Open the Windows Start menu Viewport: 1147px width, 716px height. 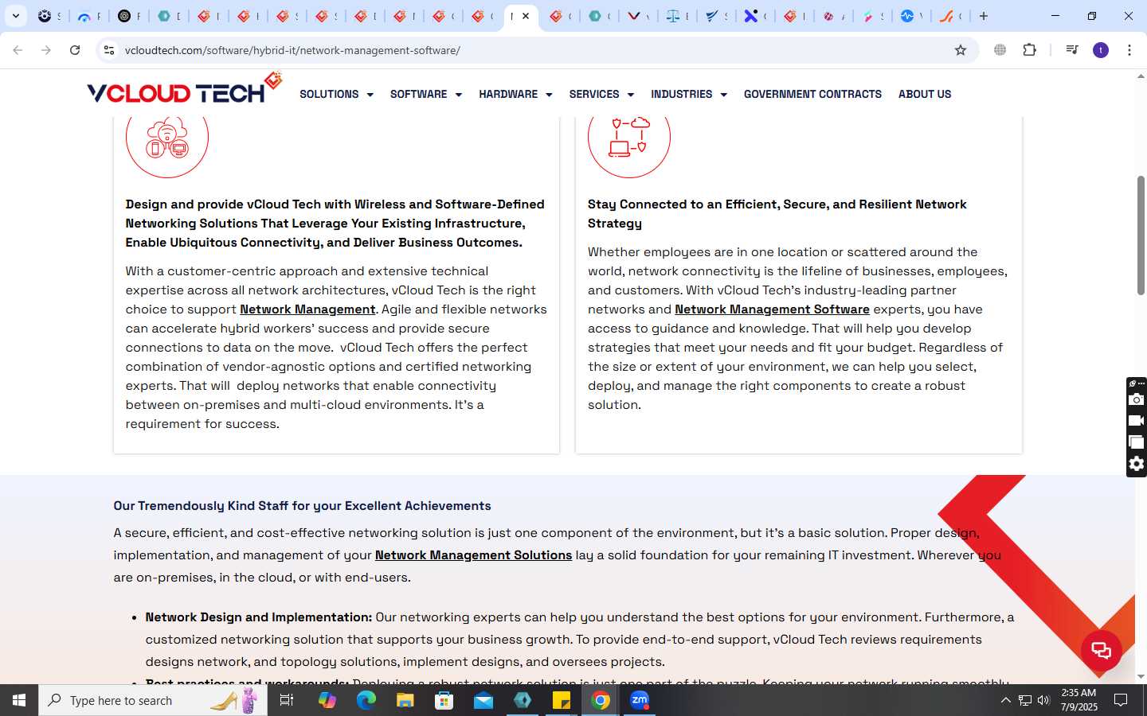[19, 700]
